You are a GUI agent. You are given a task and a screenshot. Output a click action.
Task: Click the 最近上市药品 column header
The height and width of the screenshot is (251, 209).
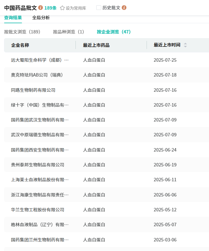96,45
